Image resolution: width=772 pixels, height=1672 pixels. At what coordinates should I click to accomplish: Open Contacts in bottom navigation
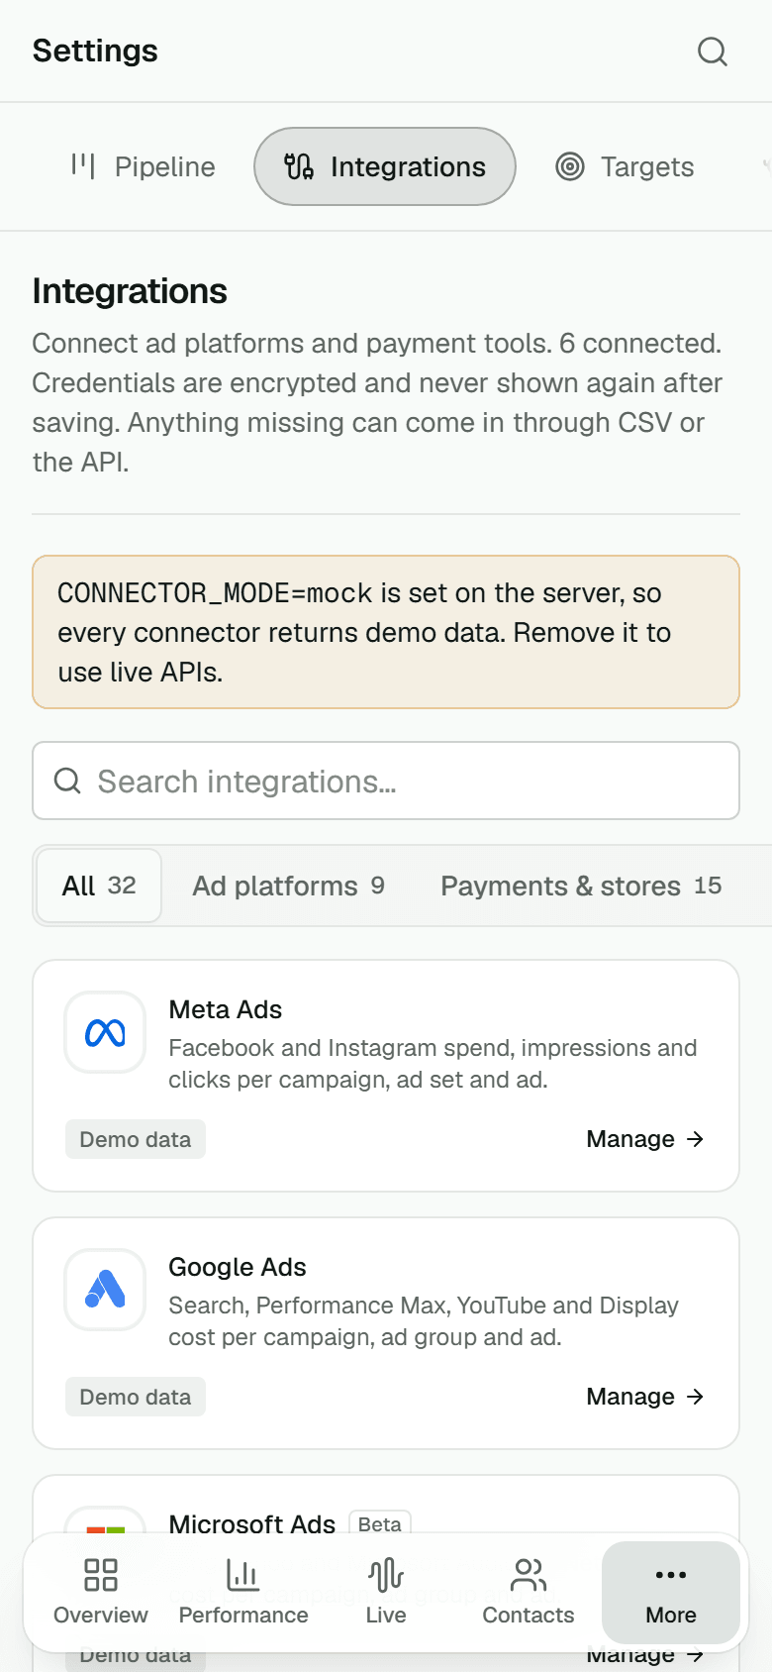point(529,1592)
